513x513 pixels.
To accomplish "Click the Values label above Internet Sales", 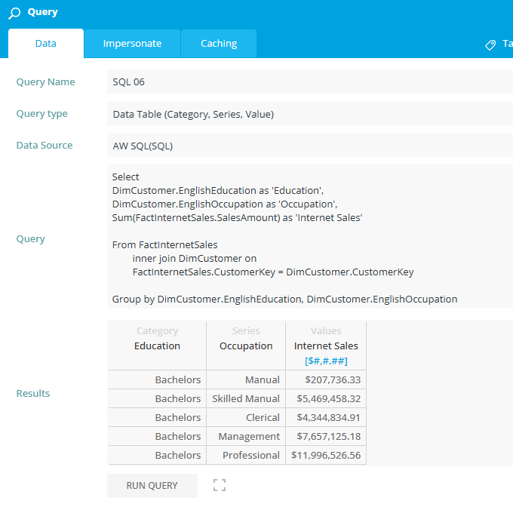I will click(x=326, y=330).
